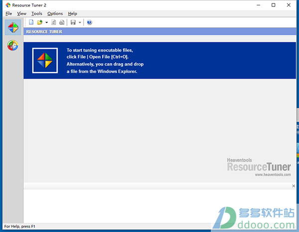The image size is (299, 232).
Task: Click the Save floppy disk icon
Action: point(73,22)
